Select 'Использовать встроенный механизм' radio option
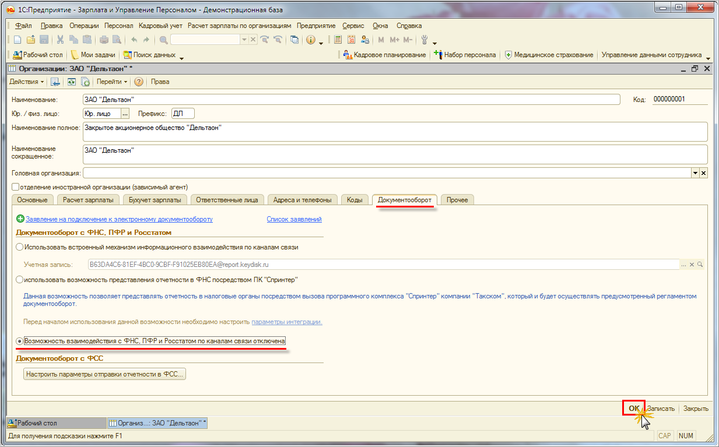Image resolution: width=719 pixels, height=447 pixels. (19, 247)
